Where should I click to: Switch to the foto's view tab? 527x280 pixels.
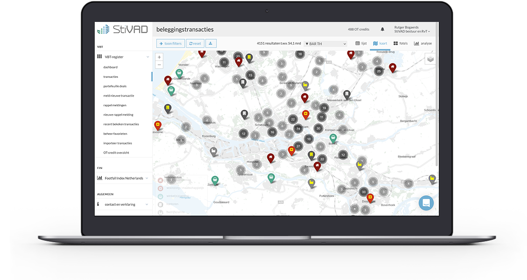401,43
